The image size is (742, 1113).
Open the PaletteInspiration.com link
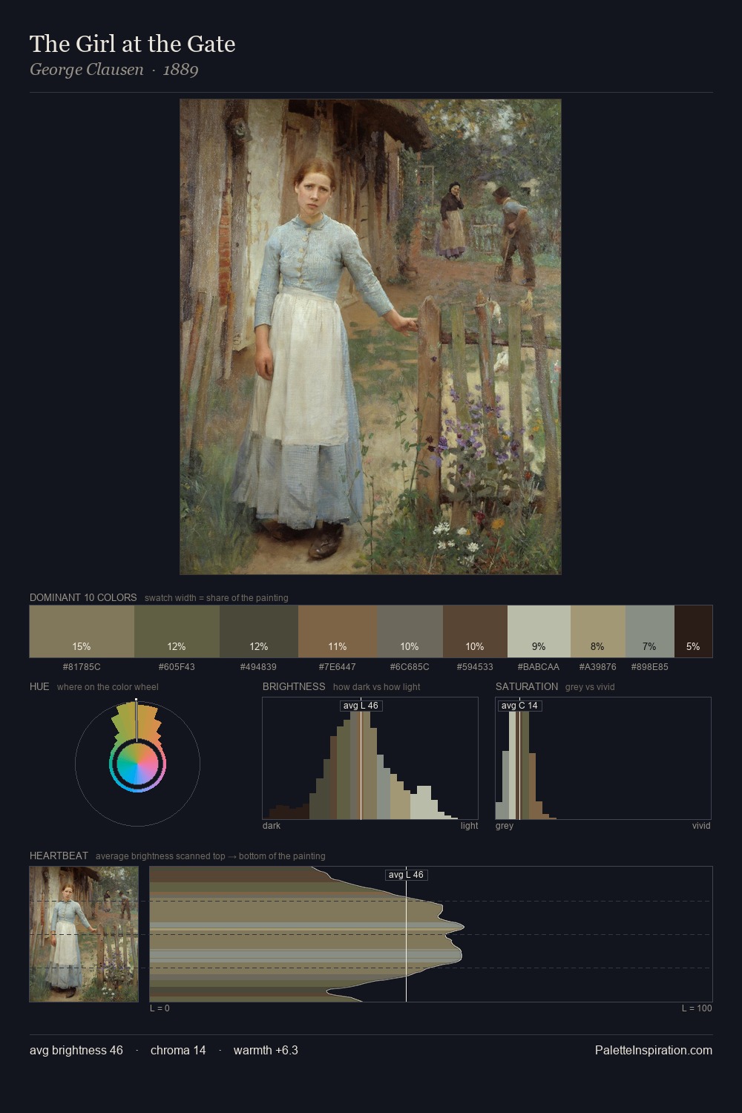click(654, 1050)
